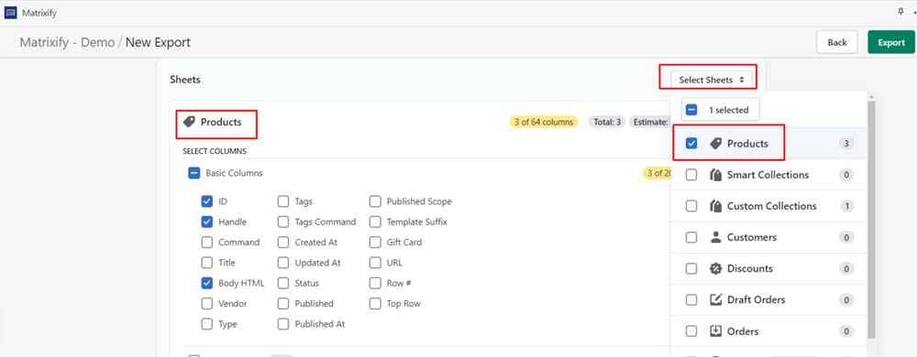Click the 'SELECT COLUMNS' label
The height and width of the screenshot is (357, 917).
[215, 151]
